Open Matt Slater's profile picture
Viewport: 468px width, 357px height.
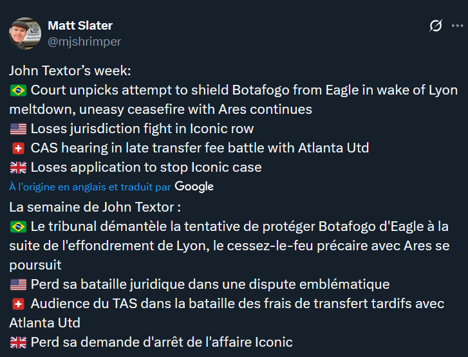[x=26, y=33]
